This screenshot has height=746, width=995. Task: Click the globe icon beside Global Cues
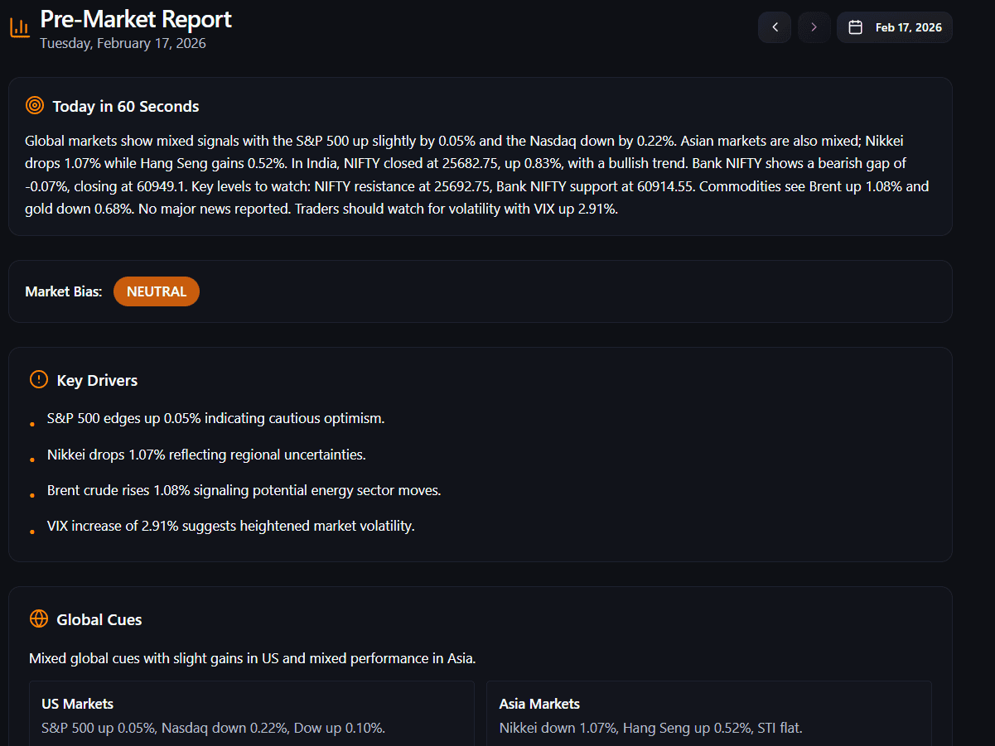pyautogui.click(x=39, y=618)
